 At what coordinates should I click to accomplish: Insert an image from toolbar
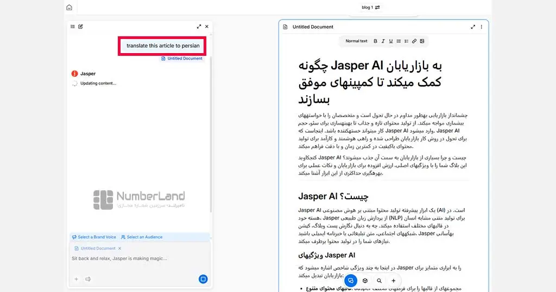[422, 41]
